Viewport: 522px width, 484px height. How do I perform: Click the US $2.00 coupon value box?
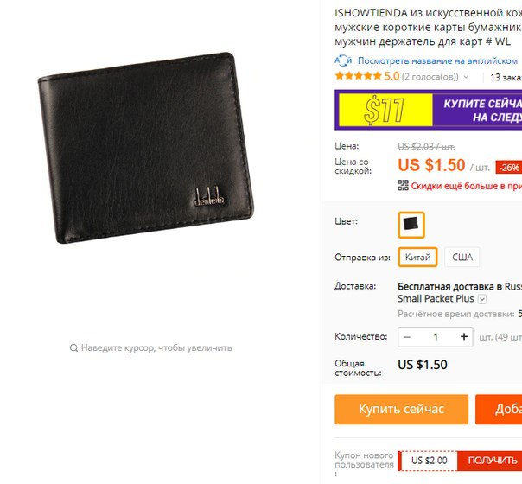(429, 461)
